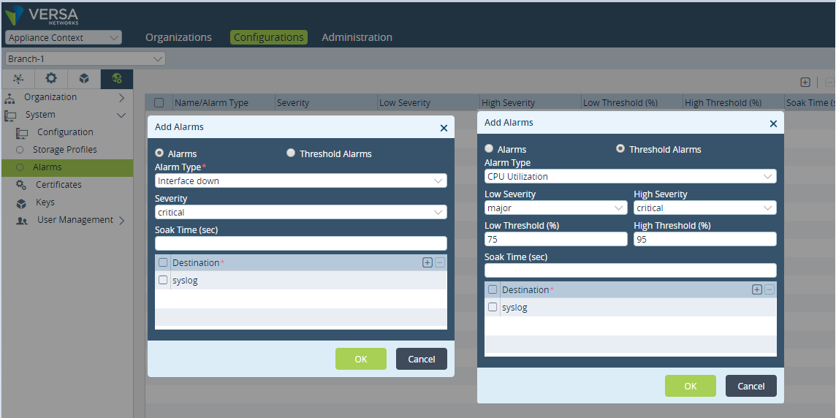
Task: Click Soak Time field in left dialog
Action: click(300, 243)
